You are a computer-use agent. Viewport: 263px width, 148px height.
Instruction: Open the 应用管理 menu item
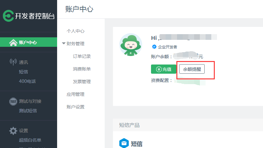click(x=76, y=94)
